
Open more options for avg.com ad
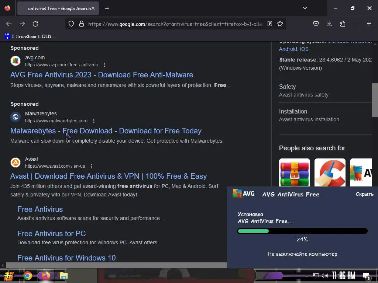[x=104, y=65]
